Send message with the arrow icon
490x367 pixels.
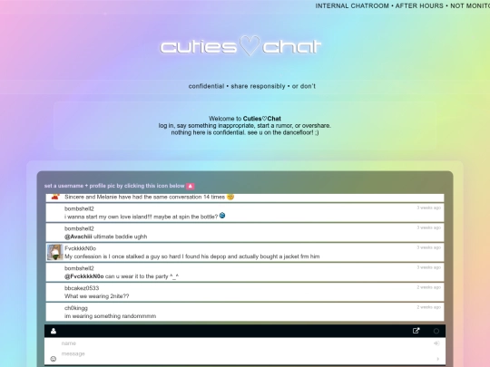tap(437, 359)
